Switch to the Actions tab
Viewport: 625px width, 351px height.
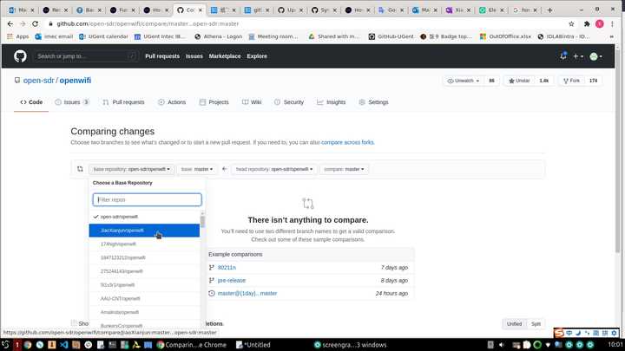(172, 102)
